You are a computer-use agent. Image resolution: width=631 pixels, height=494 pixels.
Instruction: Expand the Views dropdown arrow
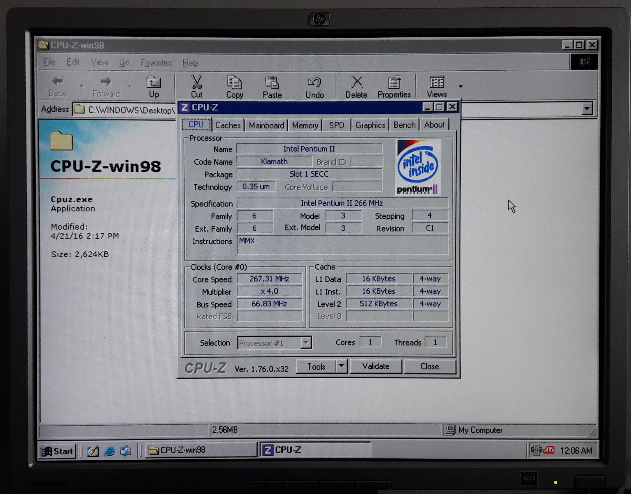click(461, 86)
